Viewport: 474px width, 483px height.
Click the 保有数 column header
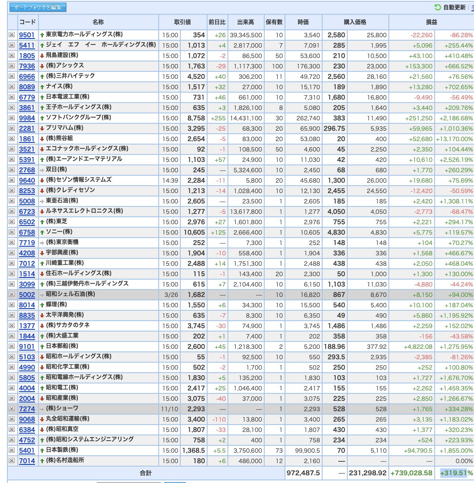(x=274, y=22)
